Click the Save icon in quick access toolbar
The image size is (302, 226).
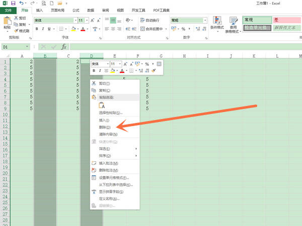point(13,3)
